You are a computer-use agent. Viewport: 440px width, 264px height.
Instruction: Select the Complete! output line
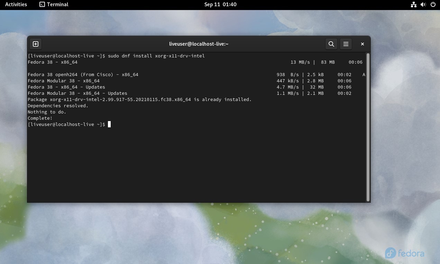tap(39, 118)
